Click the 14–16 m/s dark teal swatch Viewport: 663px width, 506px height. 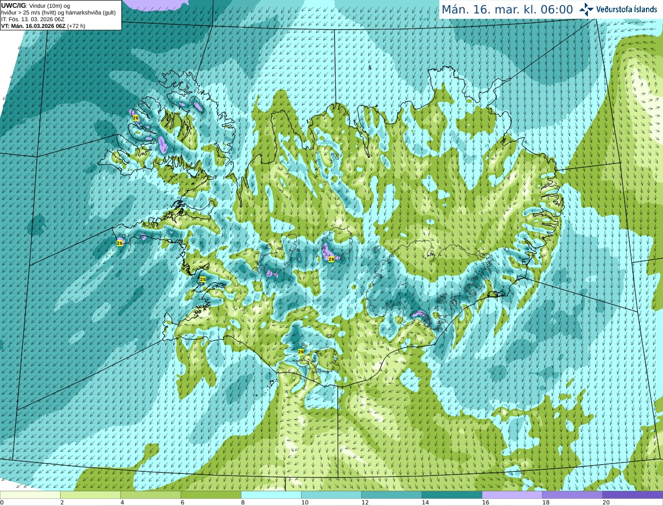[x=452, y=495]
